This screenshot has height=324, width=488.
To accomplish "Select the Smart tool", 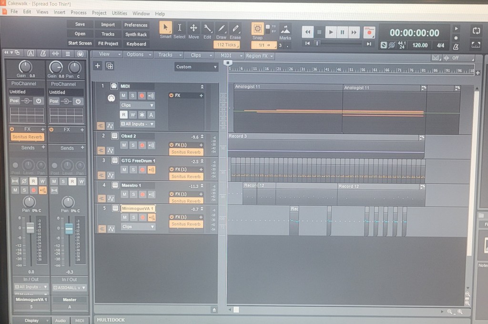I will click(x=165, y=29).
